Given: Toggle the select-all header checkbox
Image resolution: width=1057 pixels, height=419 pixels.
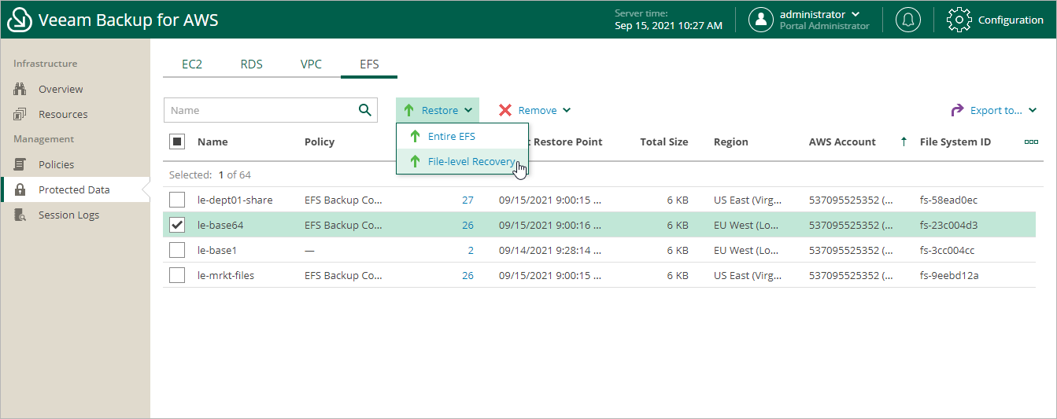Looking at the screenshot, I should (x=177, y=142).
